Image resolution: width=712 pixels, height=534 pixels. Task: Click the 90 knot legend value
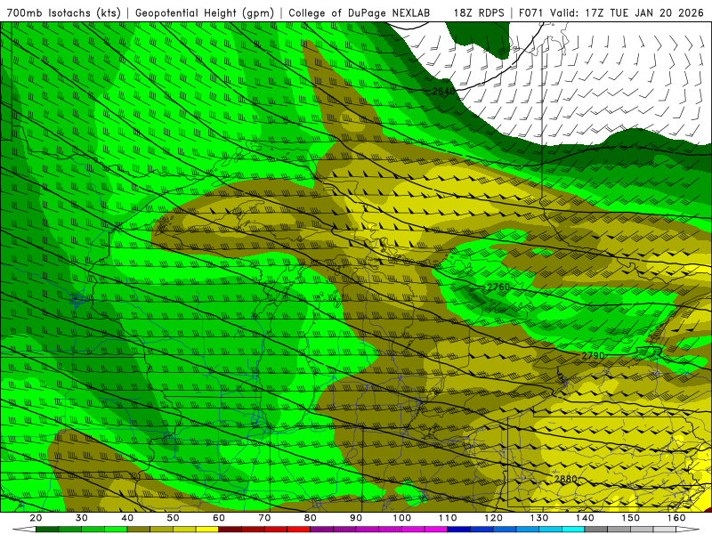(356, 518)
